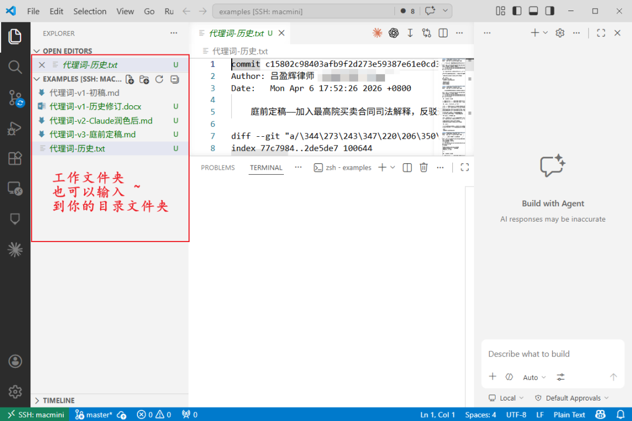632x421 pixels.
Task: Click the examples command center search box
Action: tap(303, 11)
